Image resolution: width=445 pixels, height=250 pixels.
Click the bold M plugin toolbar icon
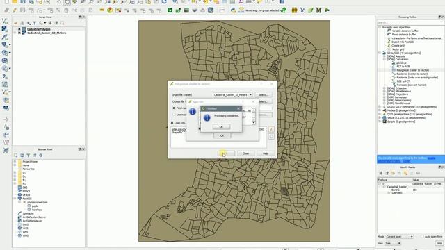coord(318,10)
